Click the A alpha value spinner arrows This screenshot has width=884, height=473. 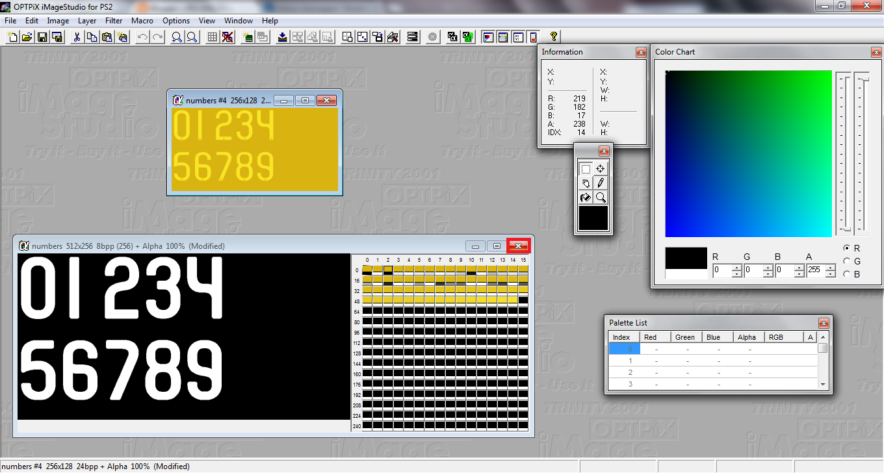[x=830, y=271]
